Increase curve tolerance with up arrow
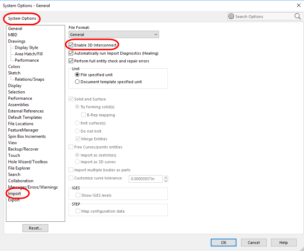 tap(166, 177)
